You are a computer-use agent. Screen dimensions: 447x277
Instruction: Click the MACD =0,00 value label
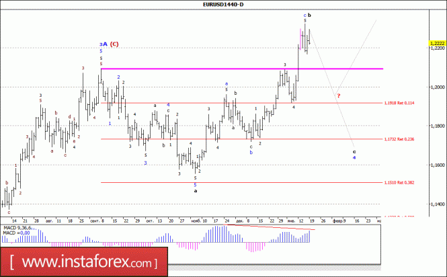[16, 233]
